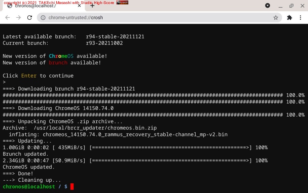The height and width of the screenshot is (193, 308).
Task: Close the browser window
Action: click(x=302, y=6)
